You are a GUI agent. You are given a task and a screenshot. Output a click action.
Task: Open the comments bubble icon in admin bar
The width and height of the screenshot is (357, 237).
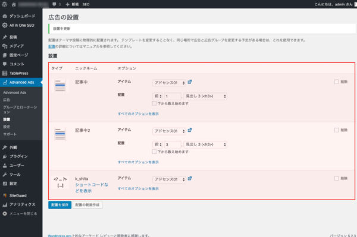pyautogui.click(x=54, y=4)
